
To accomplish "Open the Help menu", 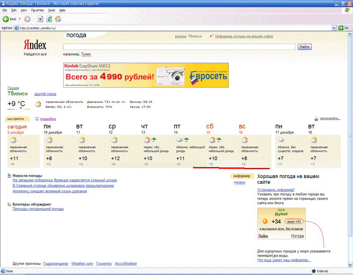I will [x=62, y=10].
